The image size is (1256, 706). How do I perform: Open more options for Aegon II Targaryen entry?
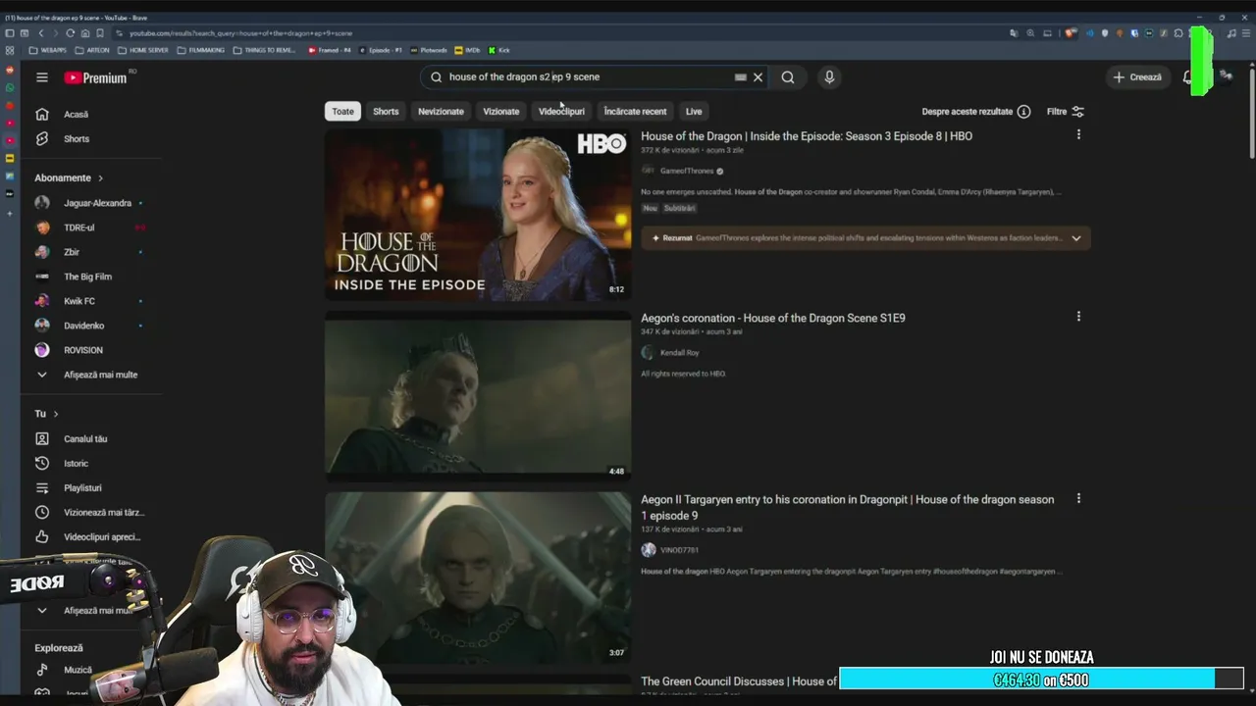click(x=1078, y=499)
